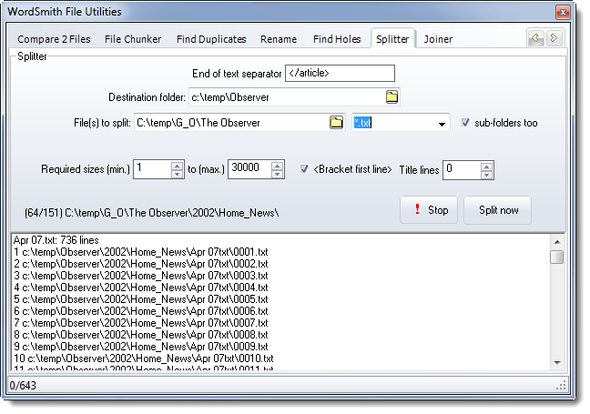Open the *.txt file type dropdown
This screenshot has height=414, width=590.
pyautogui.click(x=442, y=124)
